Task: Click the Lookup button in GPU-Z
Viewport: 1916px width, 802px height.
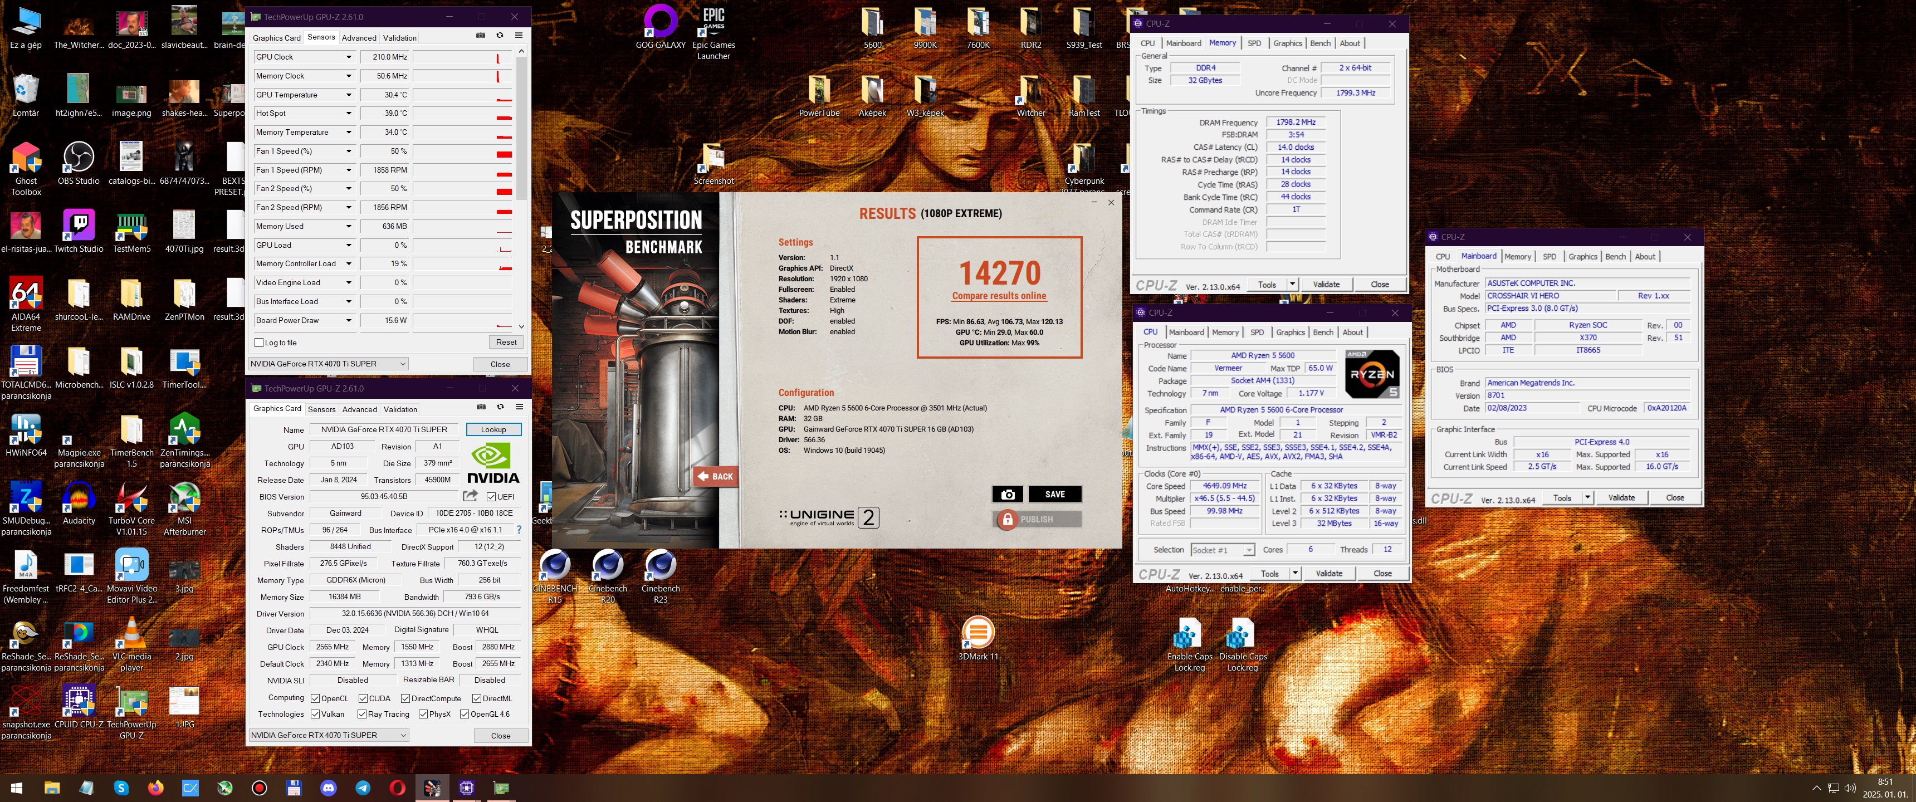Action: (493, 429)
